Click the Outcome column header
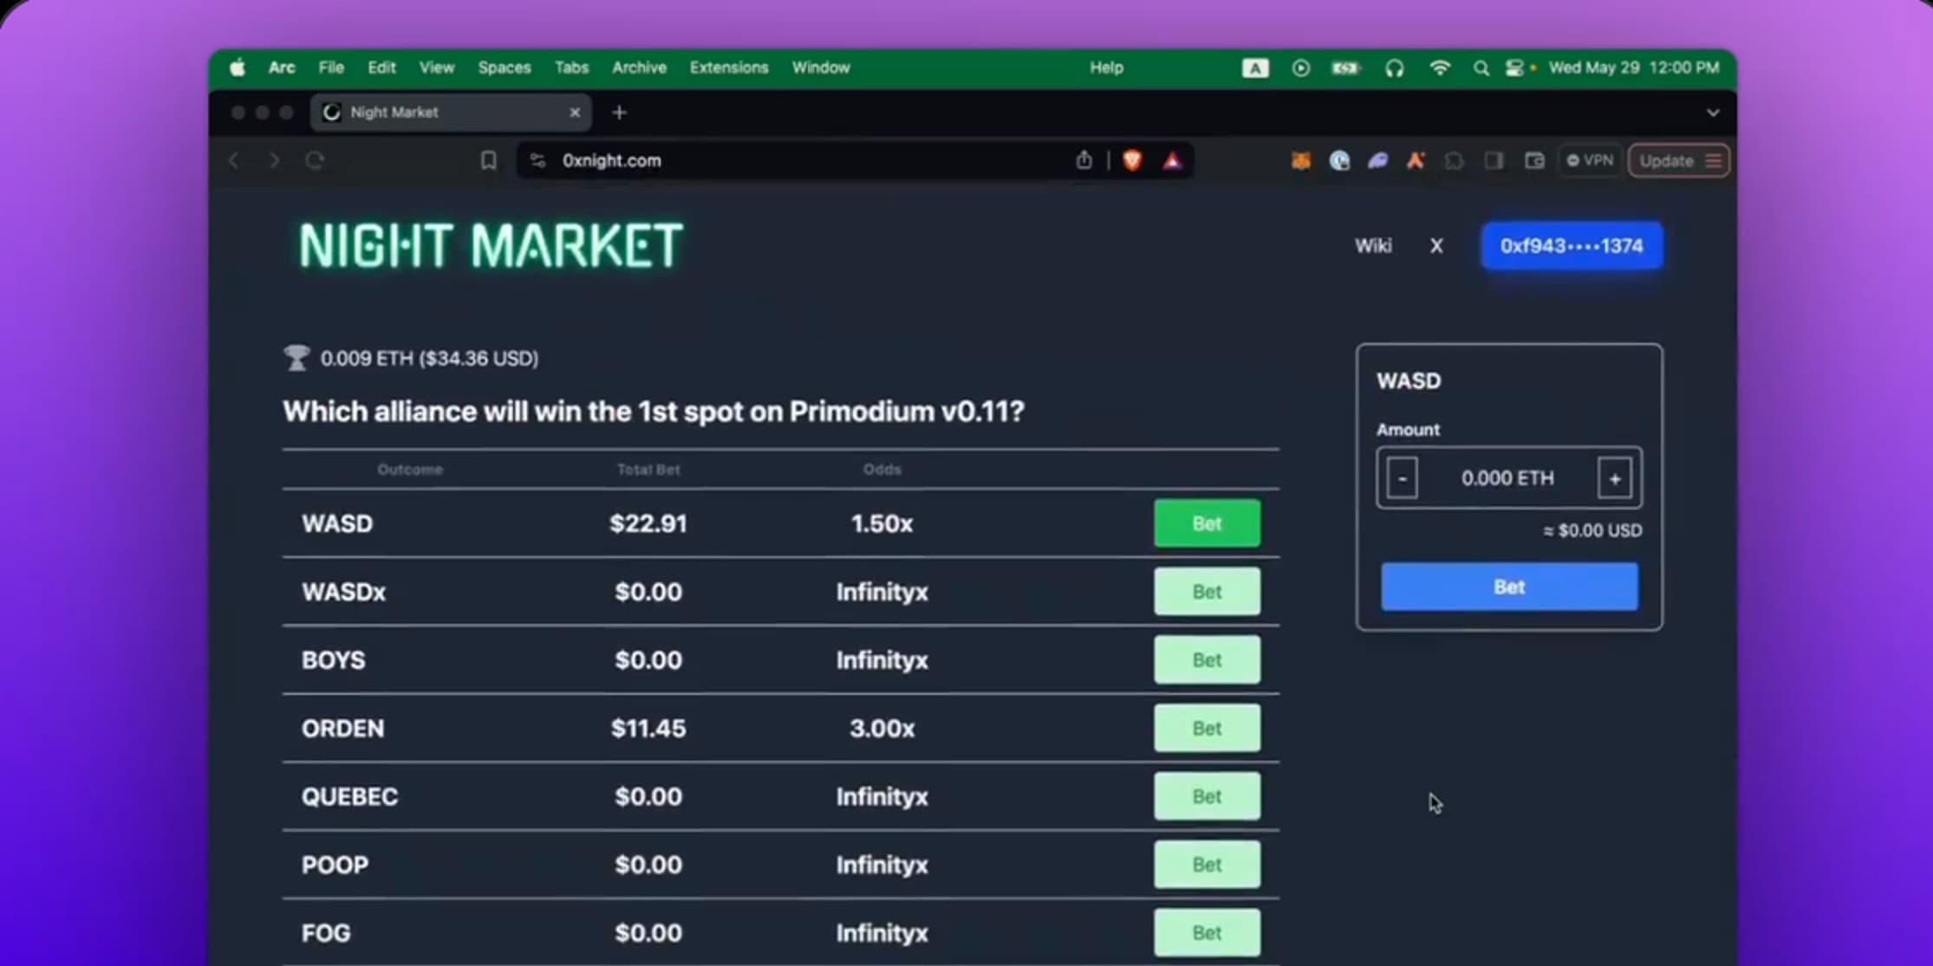This screenshot has height=966, width=1933. point(410,470)
